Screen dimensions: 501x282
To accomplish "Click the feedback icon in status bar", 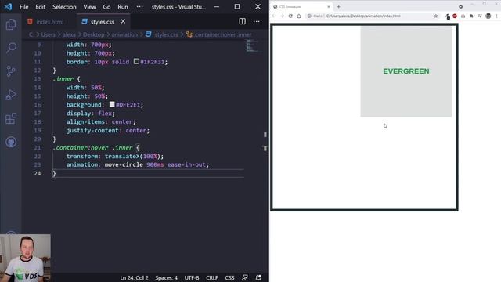I will [245, 277].
